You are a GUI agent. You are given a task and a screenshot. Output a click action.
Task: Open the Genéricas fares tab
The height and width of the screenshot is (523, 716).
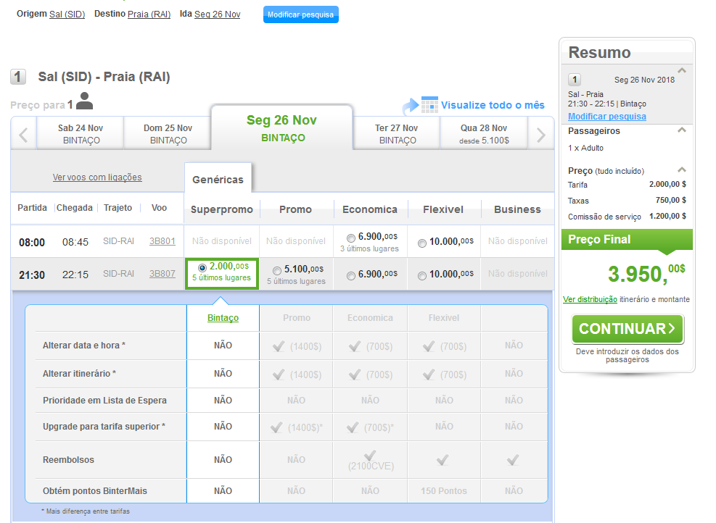click(x=218, y=179)
